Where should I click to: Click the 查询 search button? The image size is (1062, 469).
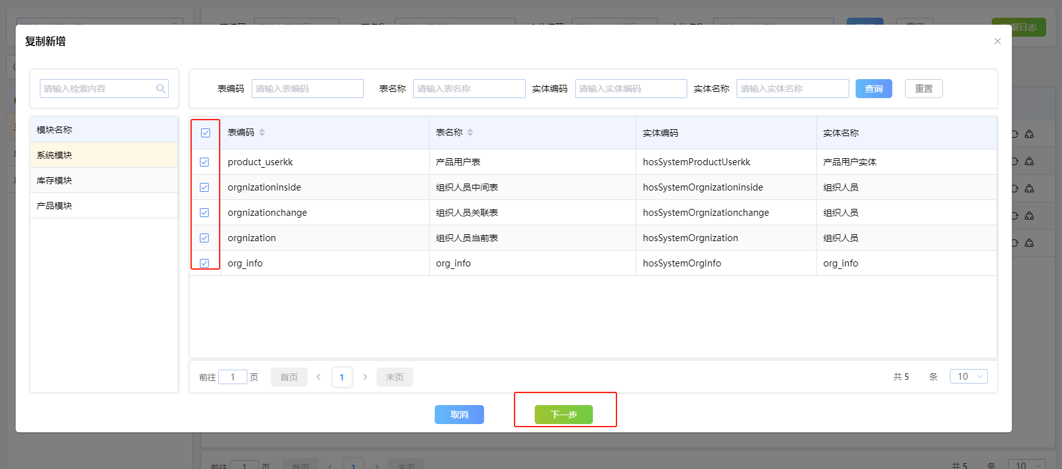pyautogui.click(x=873, y=89)
